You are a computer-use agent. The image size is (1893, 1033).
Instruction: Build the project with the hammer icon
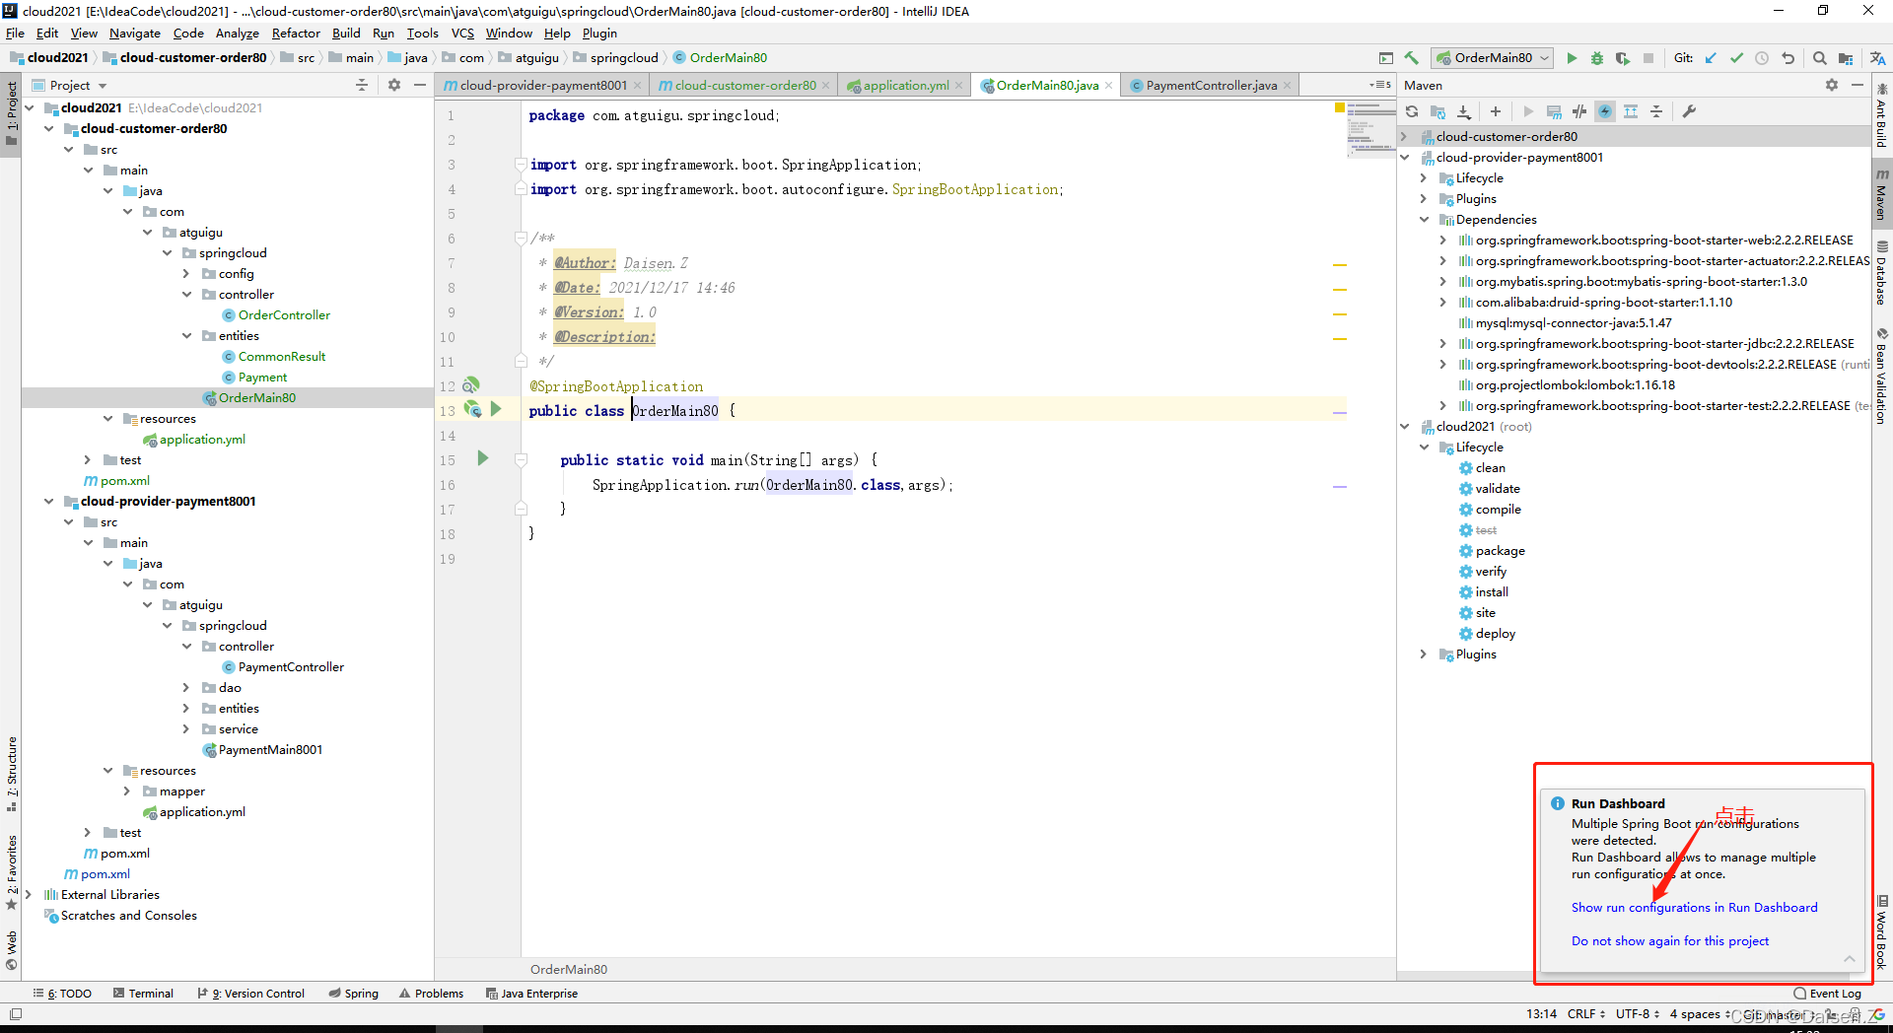pyautogui.click(x=1411, y=58)
